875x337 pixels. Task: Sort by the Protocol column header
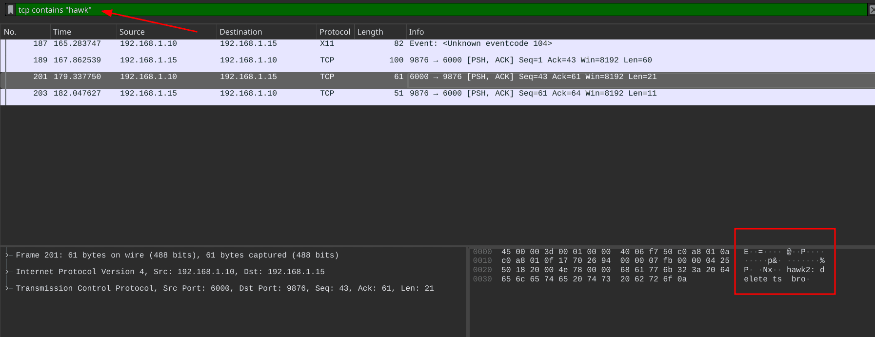[x=335, y=32]
